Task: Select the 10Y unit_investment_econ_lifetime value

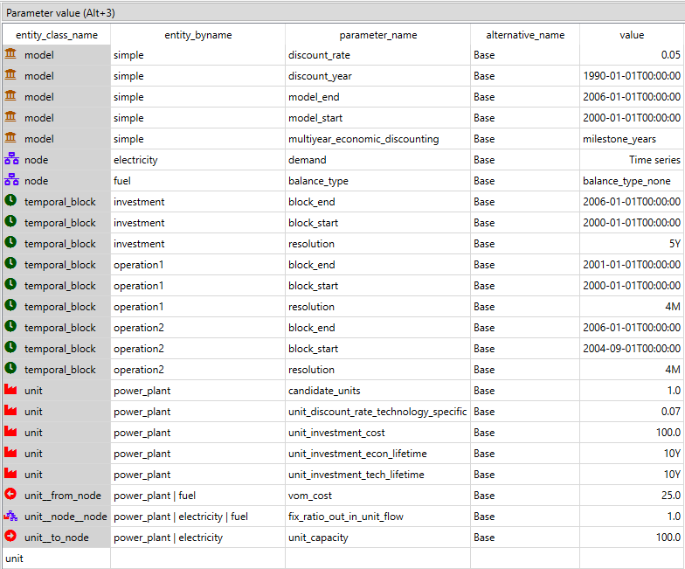Action: 632,454
